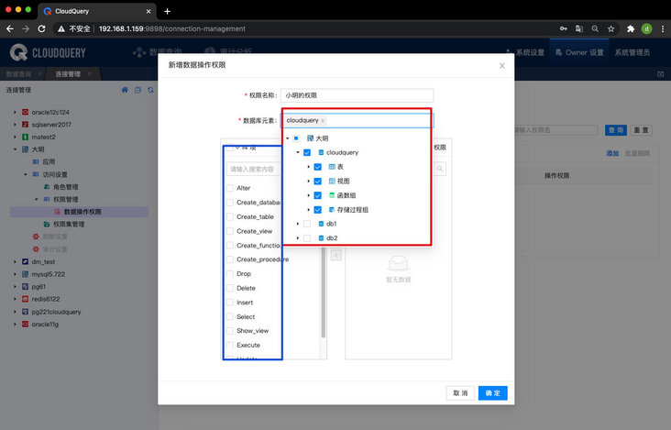Click the 重置 reset button
The image size is (671, 430).
641,130
